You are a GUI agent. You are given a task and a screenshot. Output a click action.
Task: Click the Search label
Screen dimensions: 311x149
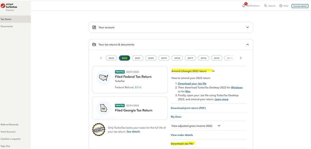coord(272,6)
